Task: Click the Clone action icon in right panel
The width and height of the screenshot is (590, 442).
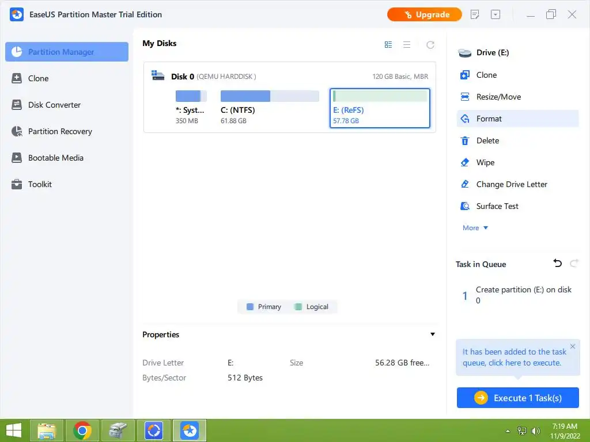Action: click(465, 75)
